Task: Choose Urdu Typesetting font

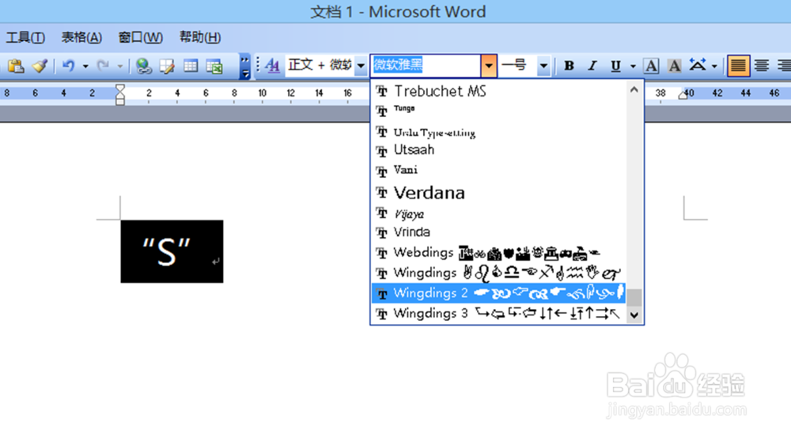Action: [x=498, y=132]
